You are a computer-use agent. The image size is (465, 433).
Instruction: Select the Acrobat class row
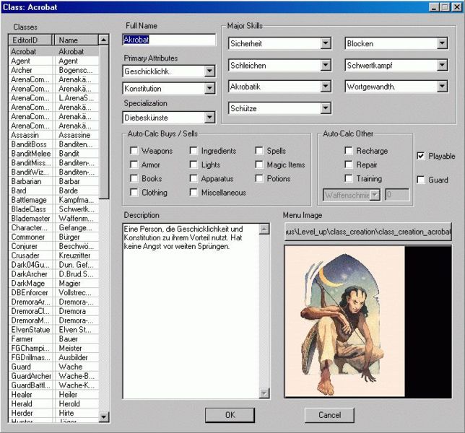(x=54, y=51)
